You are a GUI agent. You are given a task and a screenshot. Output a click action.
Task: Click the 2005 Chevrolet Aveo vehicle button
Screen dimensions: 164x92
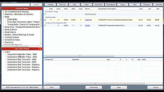(x=22, y=87)
